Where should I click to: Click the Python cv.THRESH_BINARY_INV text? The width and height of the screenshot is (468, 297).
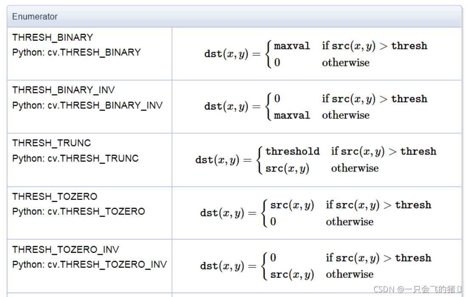87,105
